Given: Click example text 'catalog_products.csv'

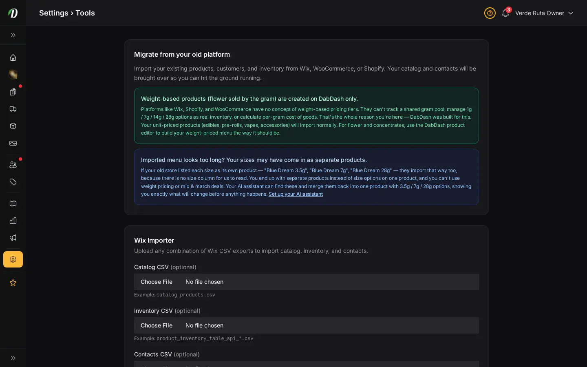Looking at the screenshot, I should (x=186, y=295).
